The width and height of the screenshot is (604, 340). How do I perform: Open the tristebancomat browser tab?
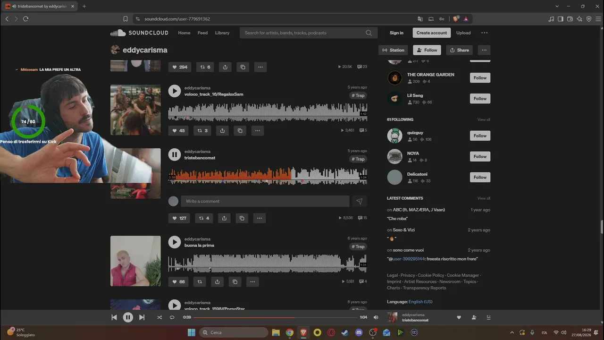pos(40,6)
